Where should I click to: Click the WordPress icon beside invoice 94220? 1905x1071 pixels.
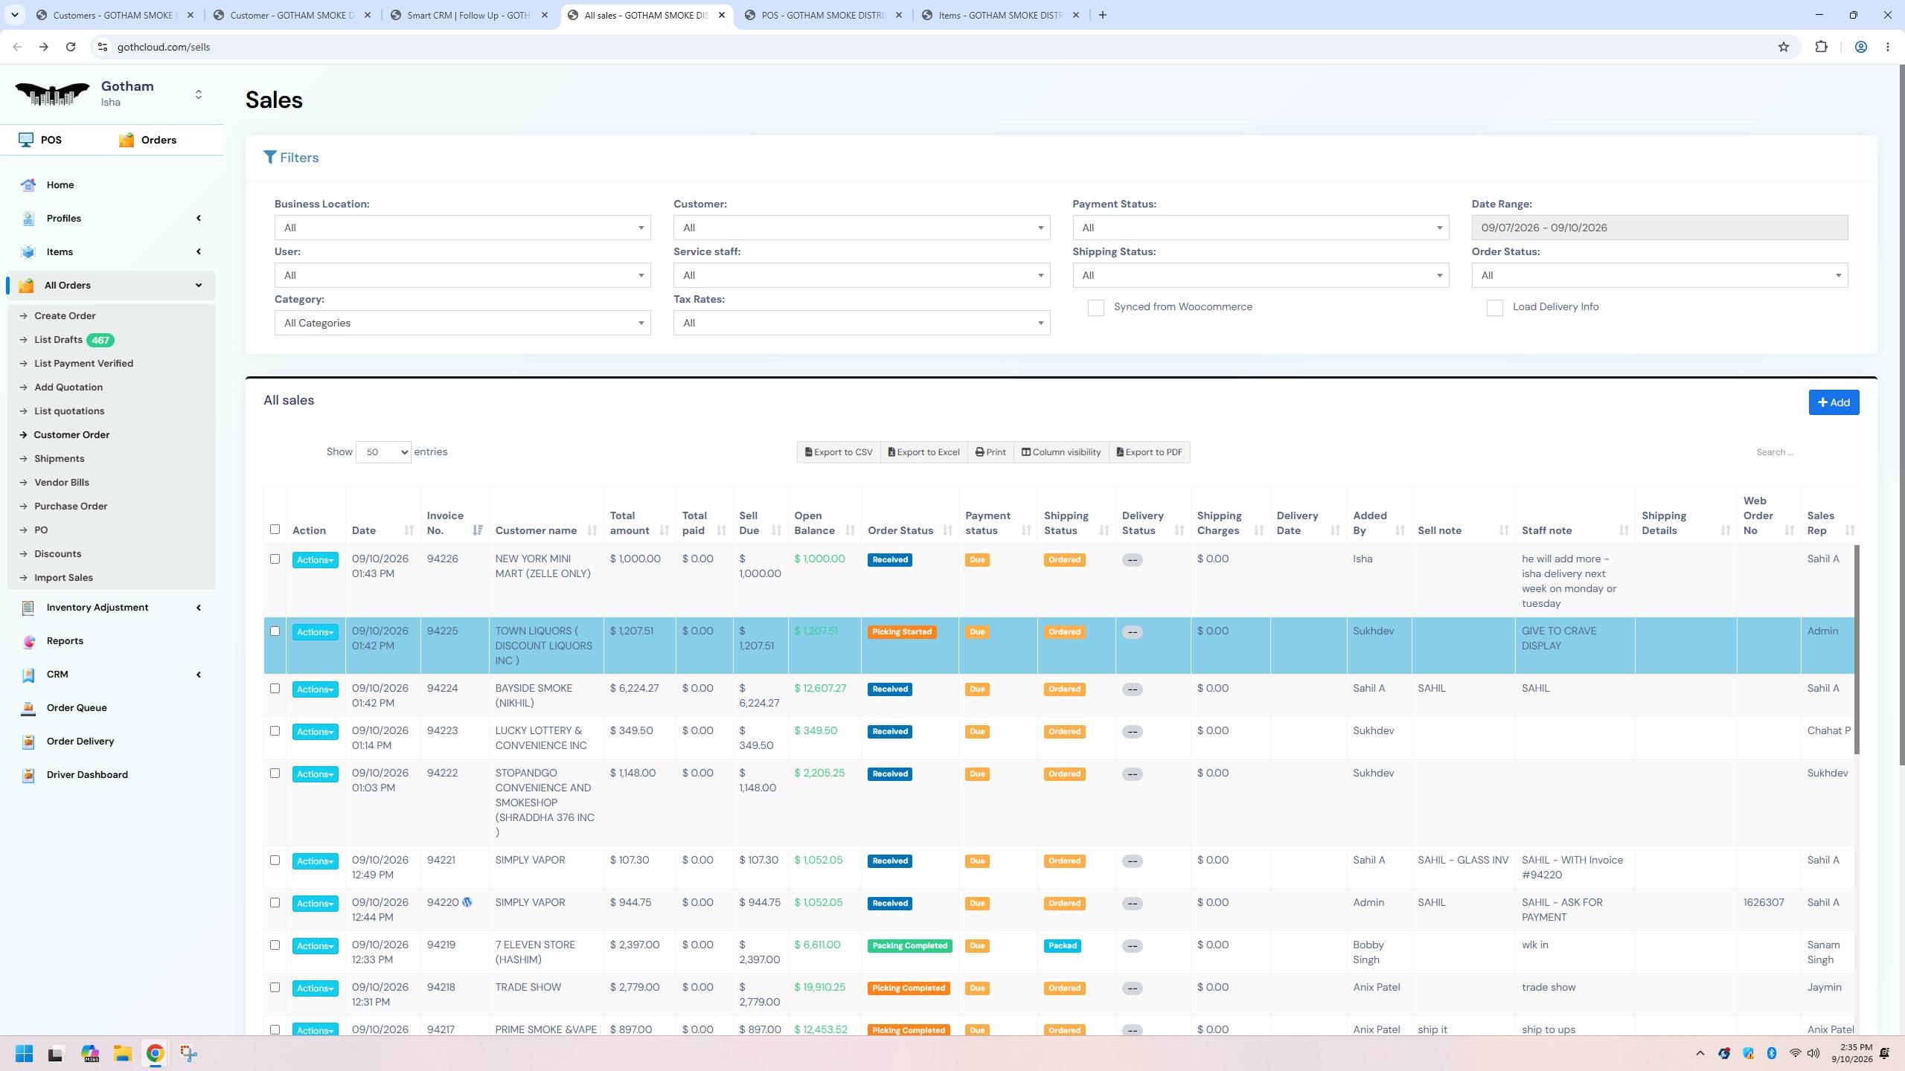(467, 902)
